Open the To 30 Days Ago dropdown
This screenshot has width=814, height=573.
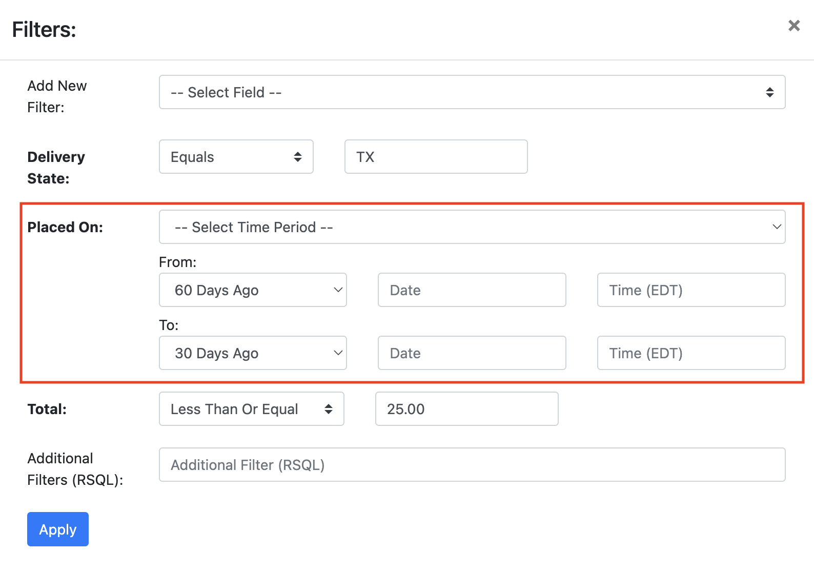tap(253, 353)
